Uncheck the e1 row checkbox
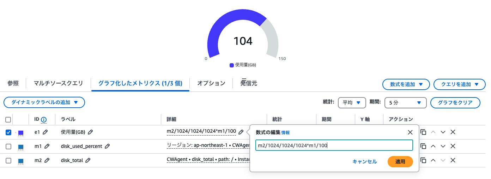This screenshot has width=491, height=179. [x=8, y=132]
